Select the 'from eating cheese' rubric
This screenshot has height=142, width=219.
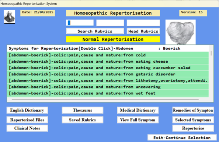coord(108,61)
